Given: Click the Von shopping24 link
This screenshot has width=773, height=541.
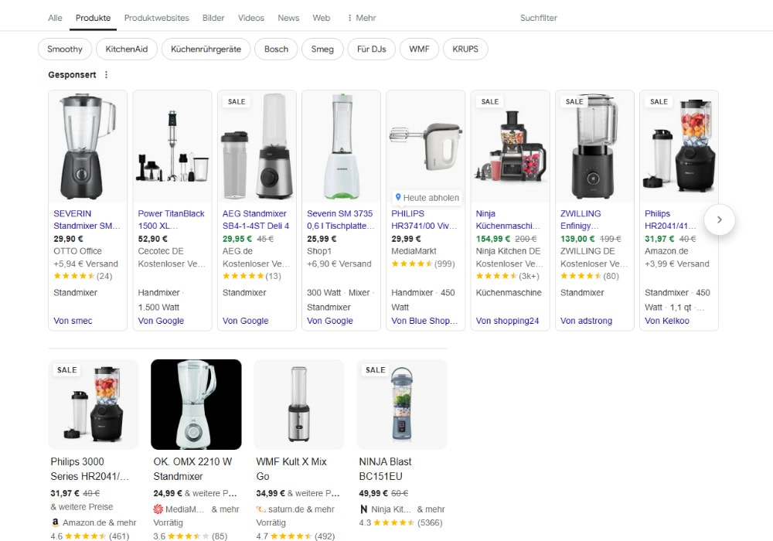Looking at the screenshot, I should [x=507, y=321].
